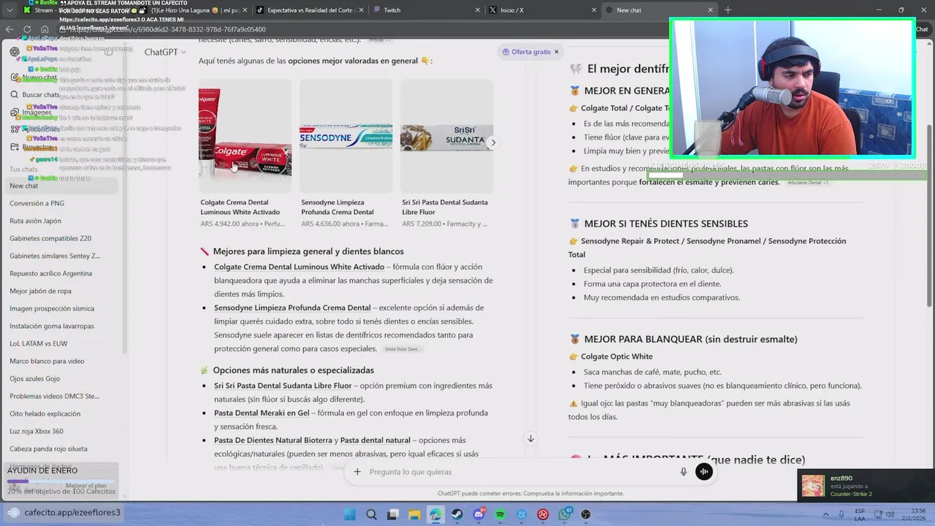
Task: Start a Nuevo chat from sidebar
Action: pyautogui.click(x=34, y=77)
